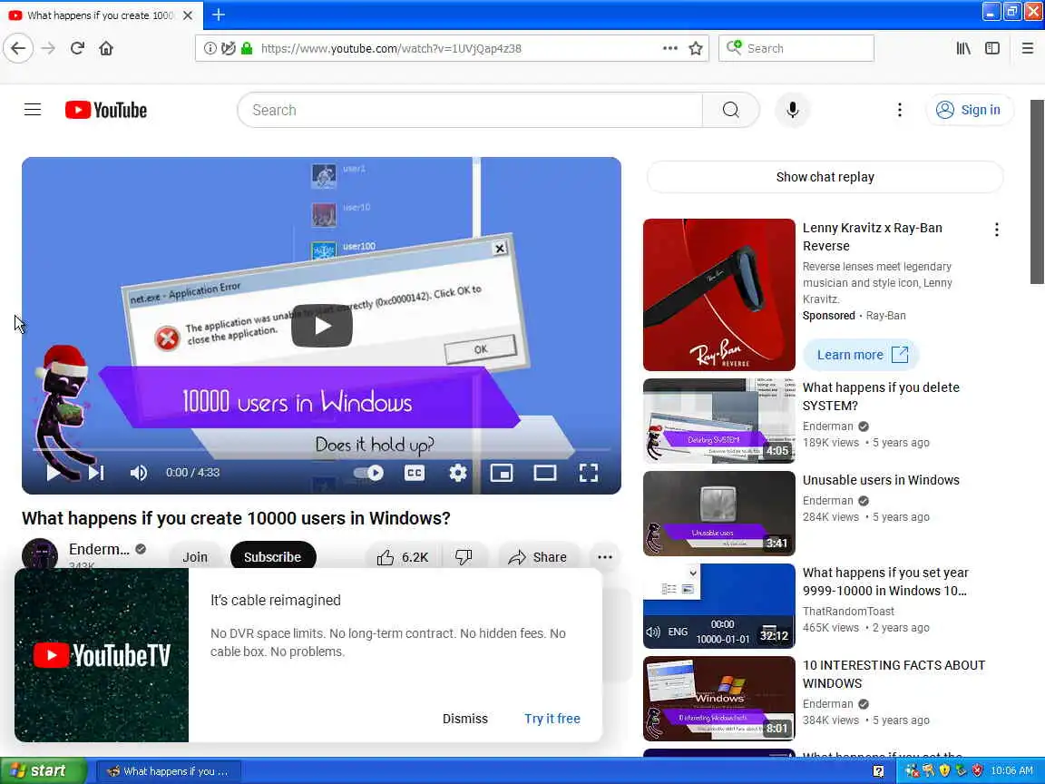Open 'Unusable users in Windows' thumbnail

coord(719,514)
